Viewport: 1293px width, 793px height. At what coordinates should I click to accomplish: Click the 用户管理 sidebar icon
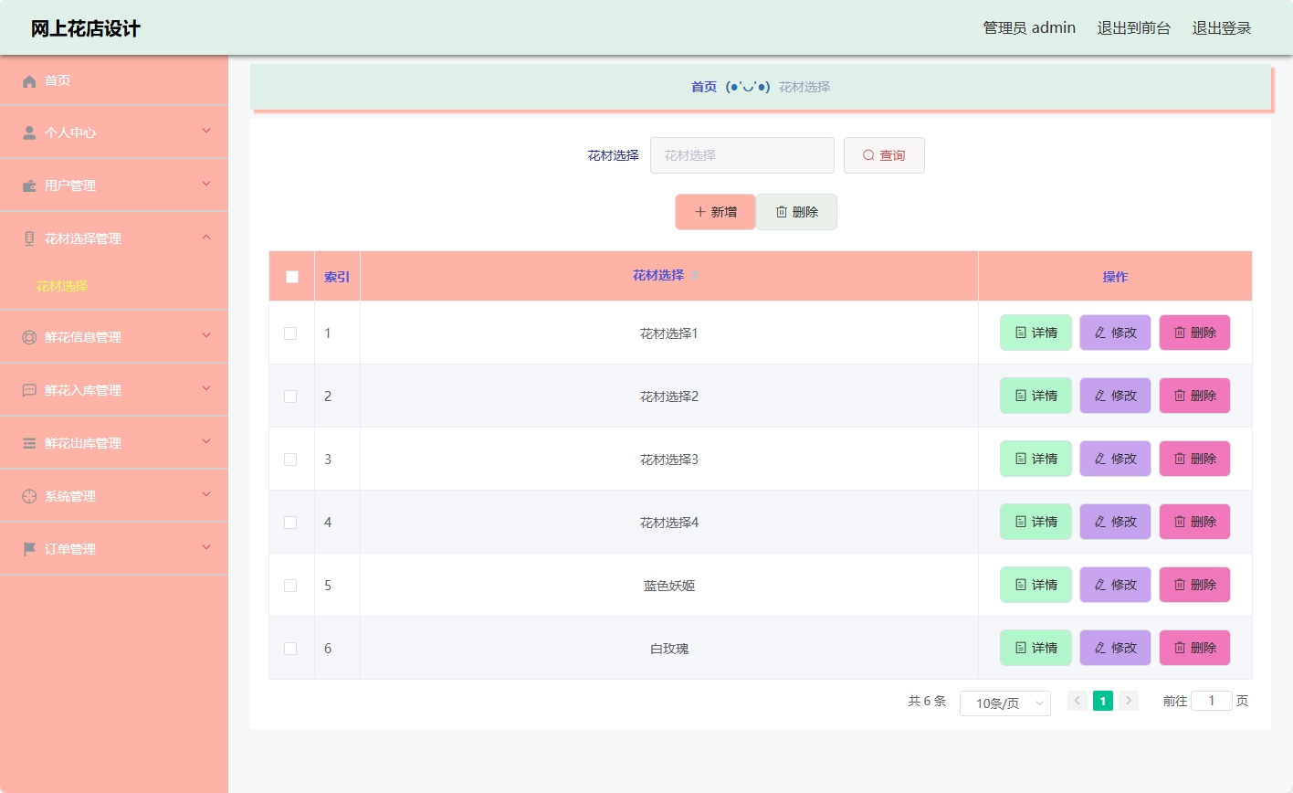30,185
